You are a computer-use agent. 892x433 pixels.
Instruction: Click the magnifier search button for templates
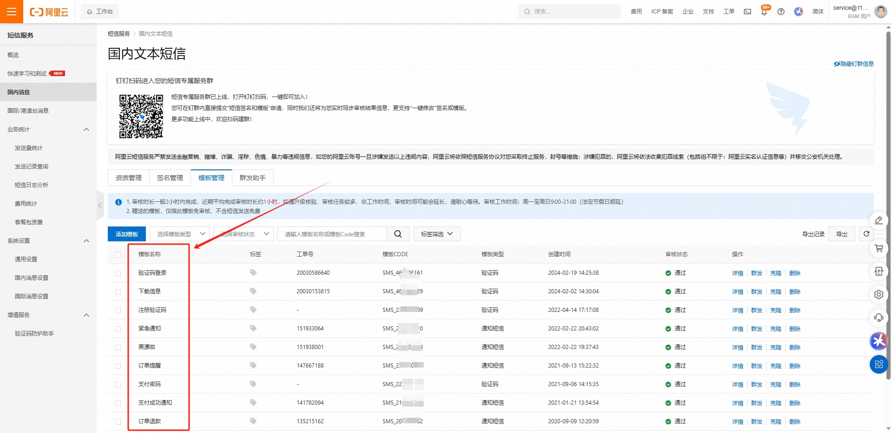click(398, 234)
